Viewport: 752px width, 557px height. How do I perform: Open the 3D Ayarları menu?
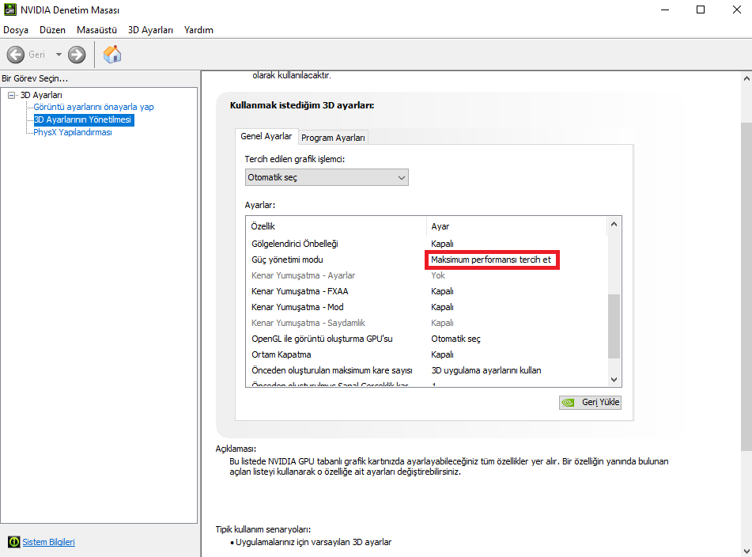coord(150,30)
